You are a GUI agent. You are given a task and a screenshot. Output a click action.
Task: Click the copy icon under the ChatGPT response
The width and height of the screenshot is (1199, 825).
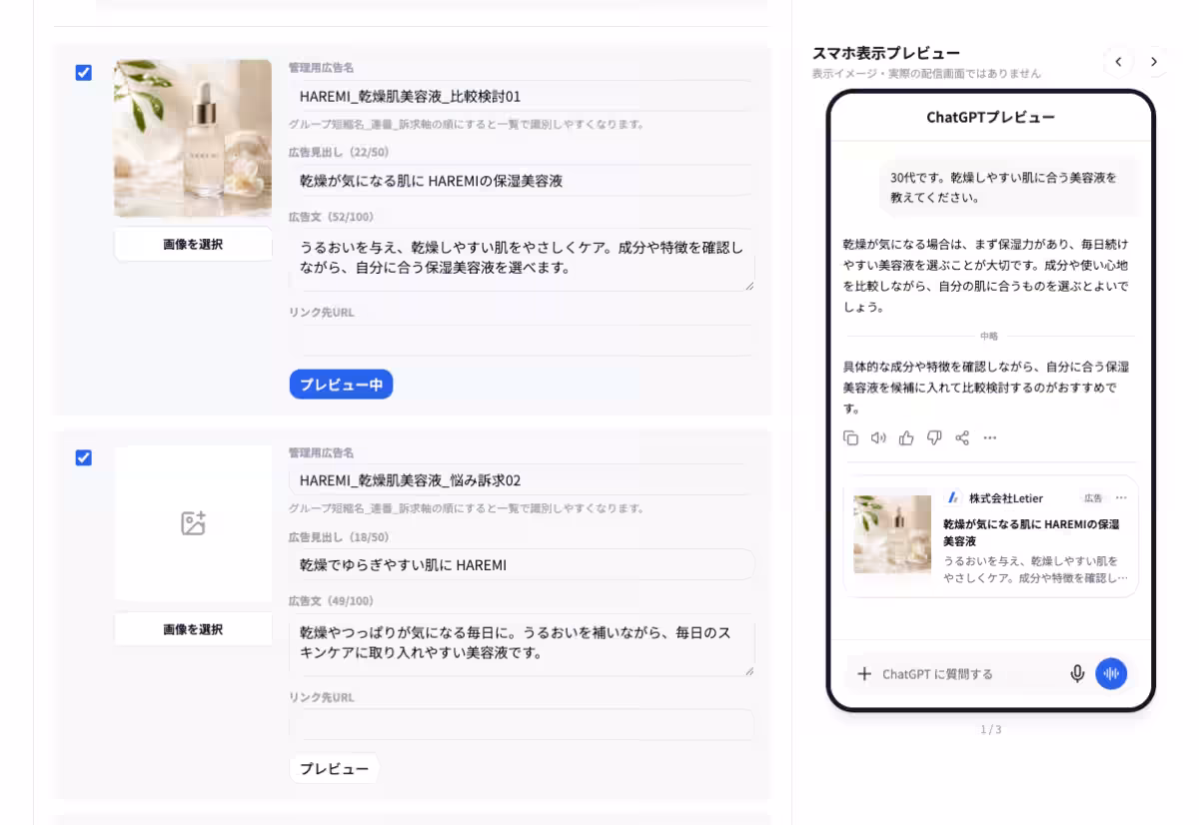click(850, 437)
